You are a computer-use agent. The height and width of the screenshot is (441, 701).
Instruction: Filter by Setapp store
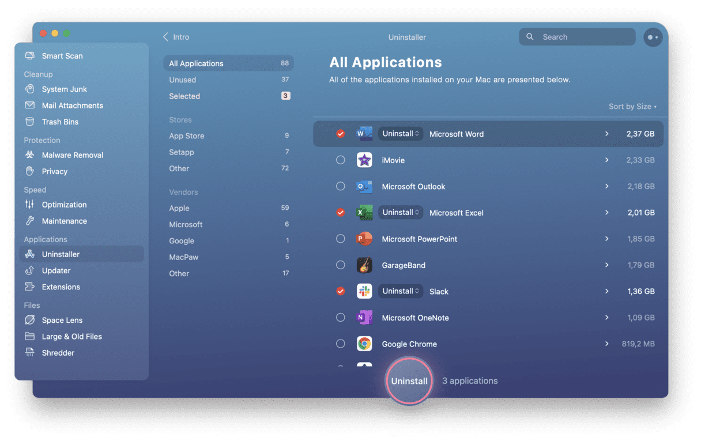click(x=228, y=152)
